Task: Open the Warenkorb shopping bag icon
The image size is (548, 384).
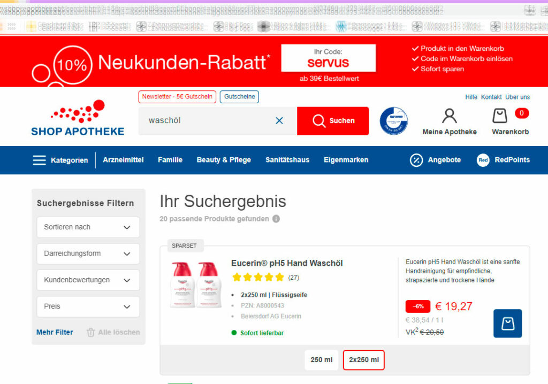Action: (500, 116)
